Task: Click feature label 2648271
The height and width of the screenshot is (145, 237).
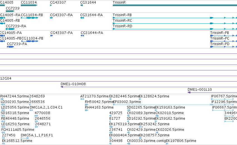Action: [43, 124]
